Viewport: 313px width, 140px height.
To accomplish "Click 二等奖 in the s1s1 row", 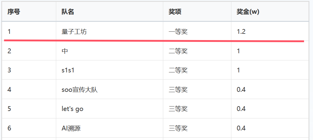I will pyautogui.click(x=178, y=70).
